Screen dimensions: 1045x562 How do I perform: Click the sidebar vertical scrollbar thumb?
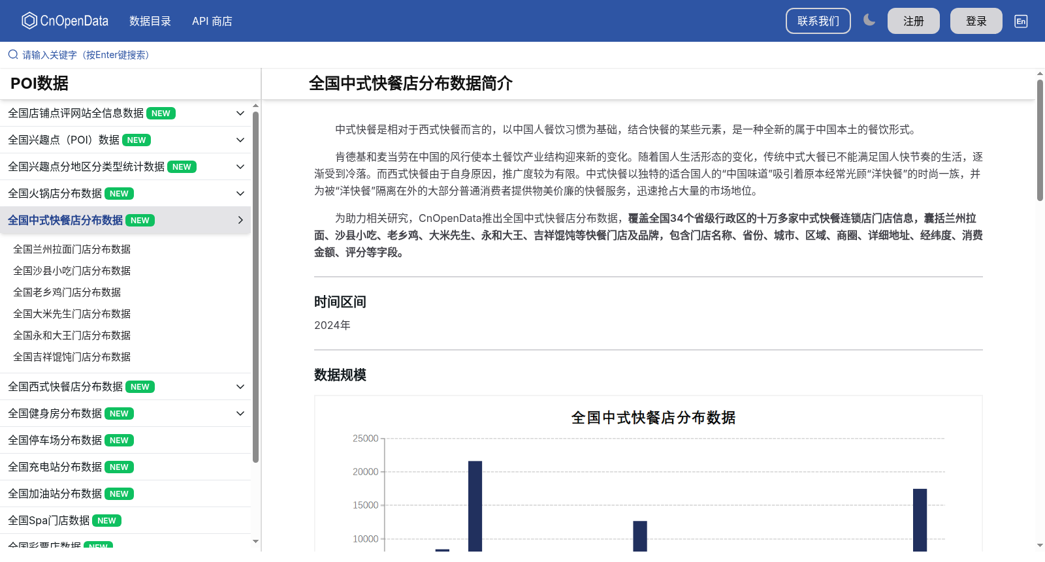pos(255,287)
